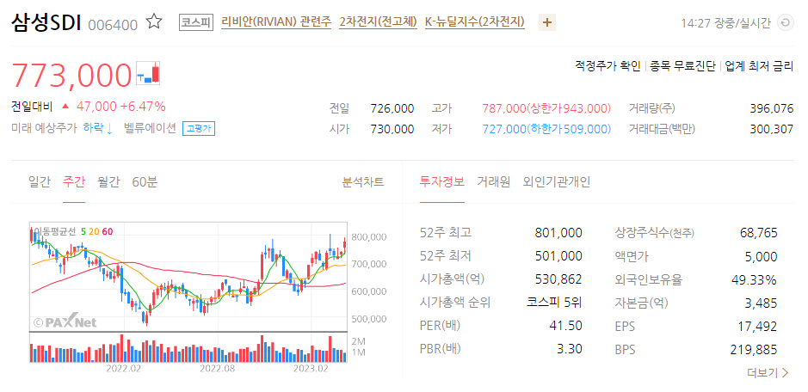Click the weekly candlestick price chart
Image resolution: width=808 pixels, height=392 pixels.
pos(188,277)
